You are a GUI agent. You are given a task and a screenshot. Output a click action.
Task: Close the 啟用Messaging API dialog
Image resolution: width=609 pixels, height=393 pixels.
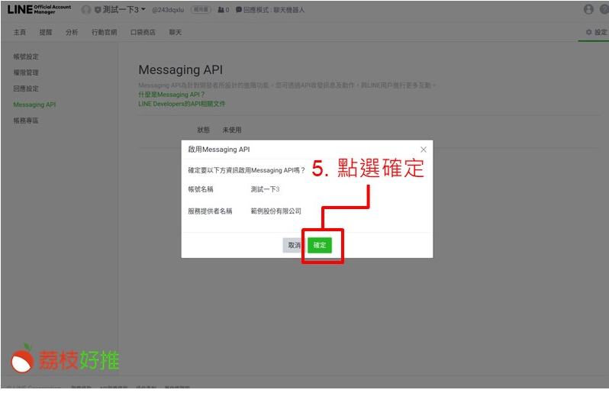click(x=424, y=150)
